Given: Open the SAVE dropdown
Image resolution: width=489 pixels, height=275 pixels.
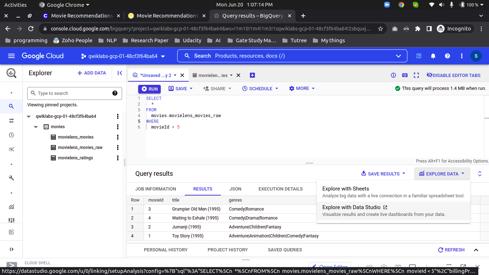Looking at the screenshot, I should pyautogui.click(x=181, y=88).
